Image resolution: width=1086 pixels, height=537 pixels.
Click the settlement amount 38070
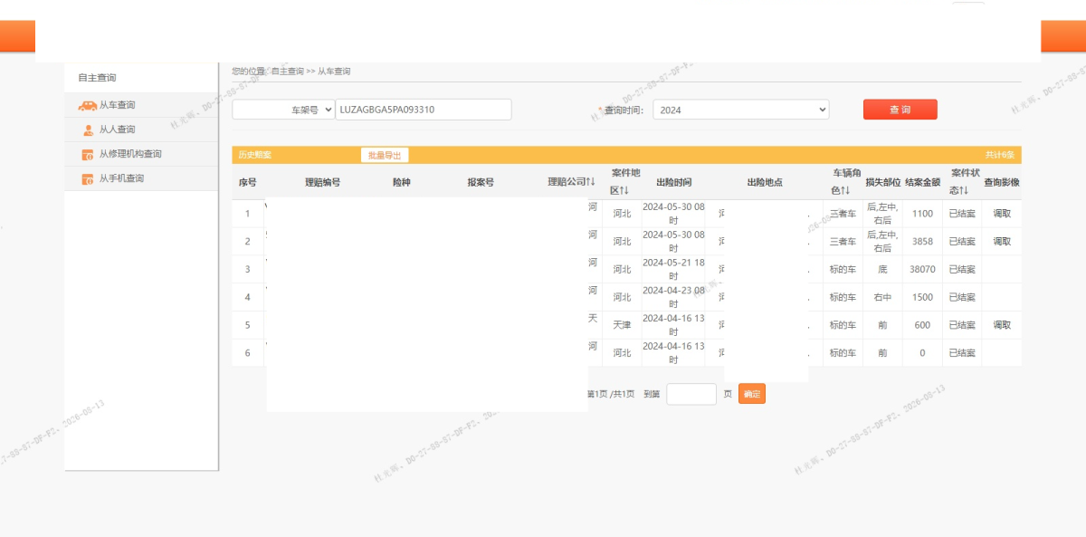click(922, 270)
